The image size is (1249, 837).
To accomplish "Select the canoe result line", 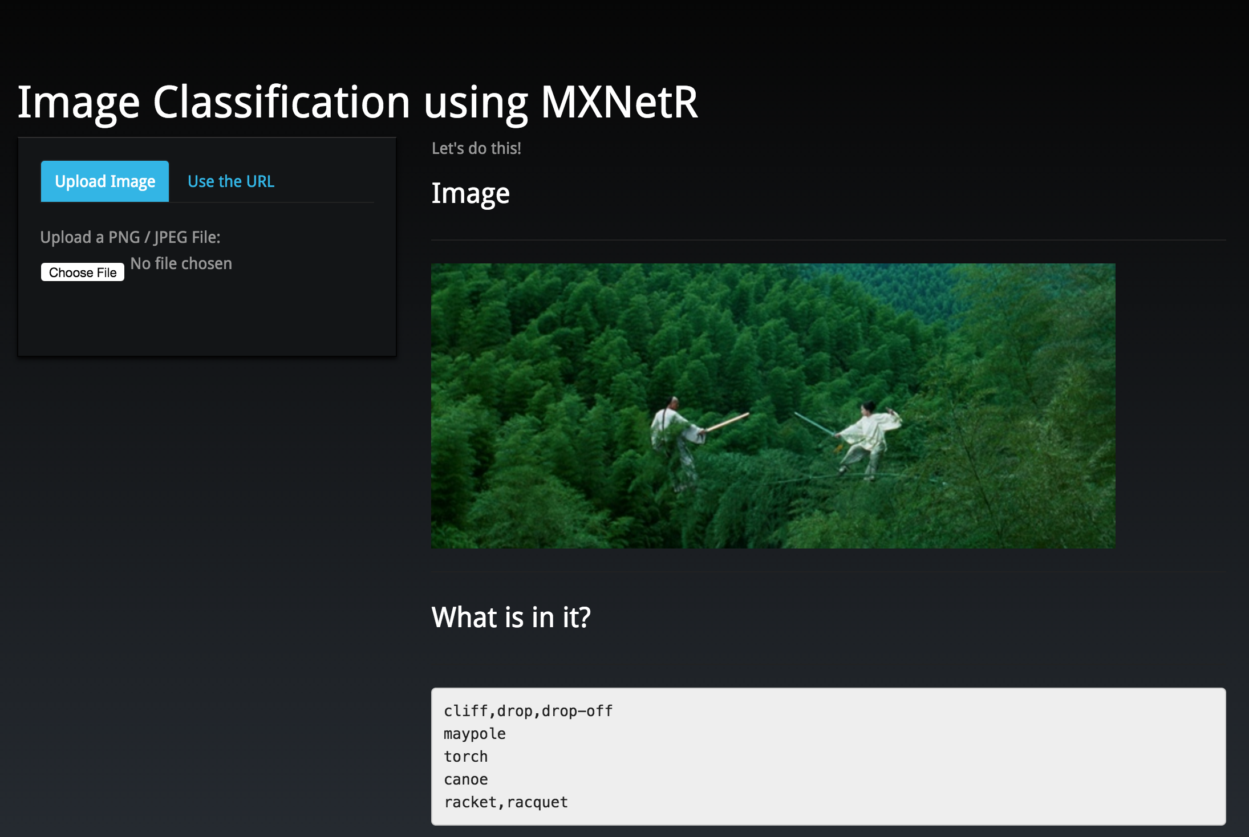I will [x=465, y=779].
